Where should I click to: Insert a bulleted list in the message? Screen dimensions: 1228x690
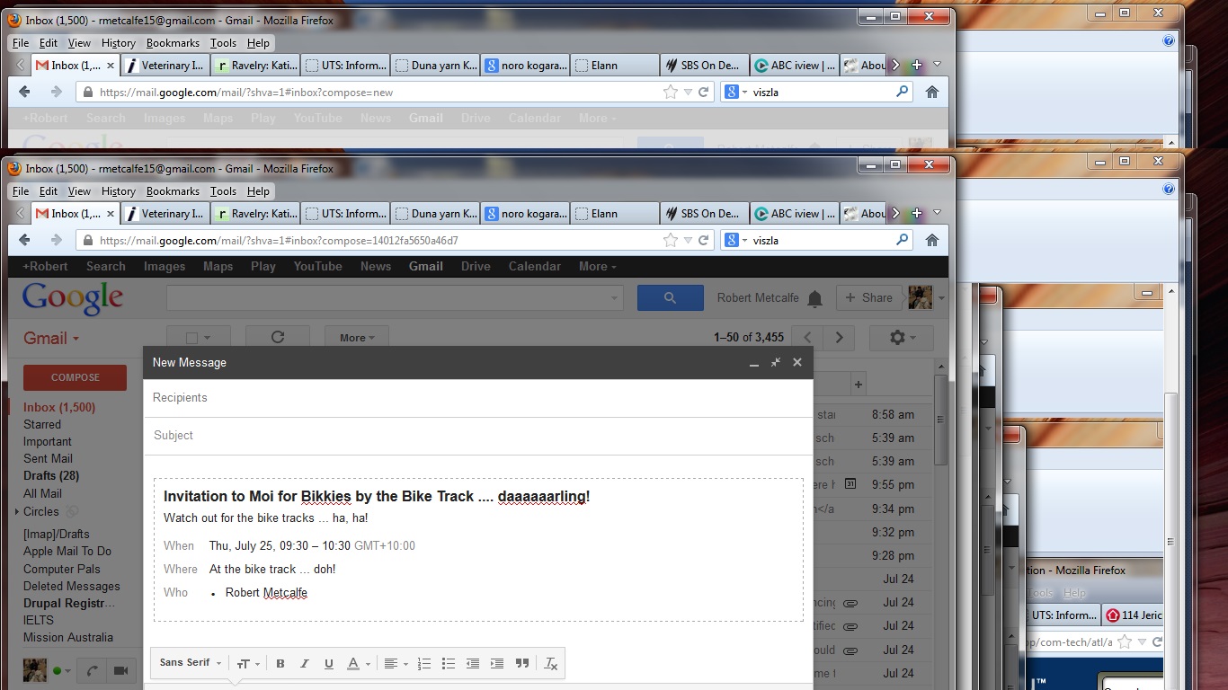tap(449, 664)
